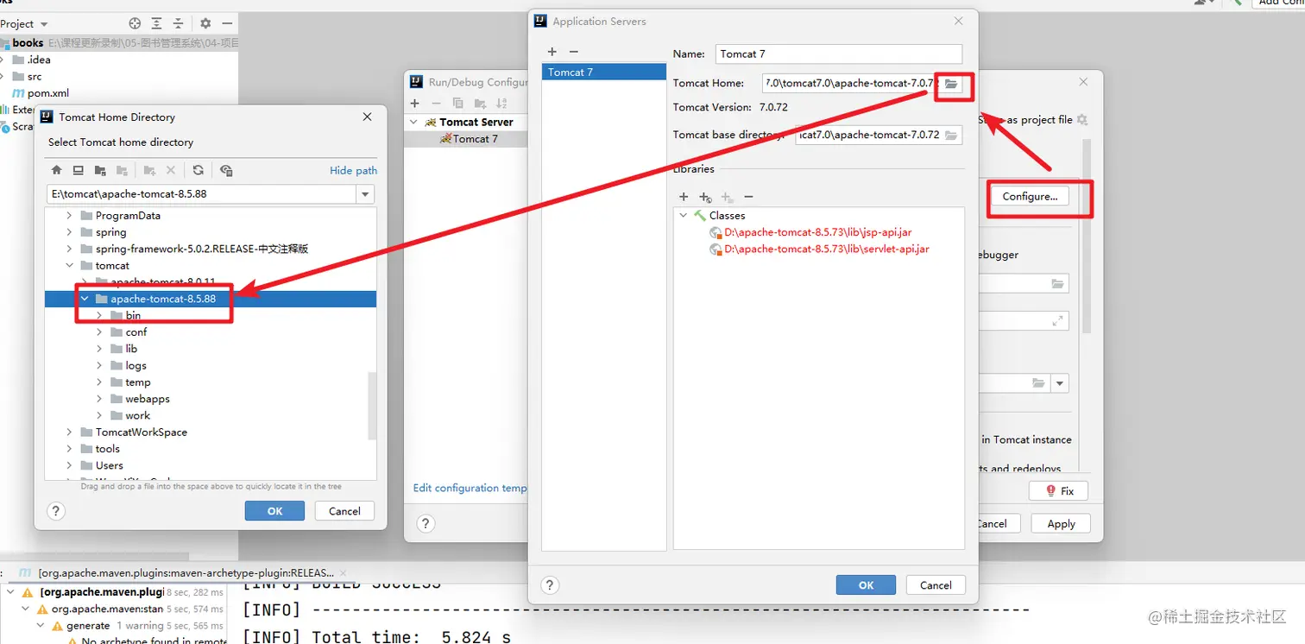Click the Module directory icon in file chooser toolbar
The height and width of the screenshot is (644, 1305).
tap(122, 170)
